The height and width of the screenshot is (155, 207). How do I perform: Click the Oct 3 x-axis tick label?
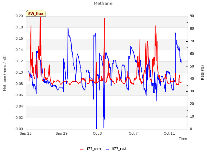[x=97, y=133]
